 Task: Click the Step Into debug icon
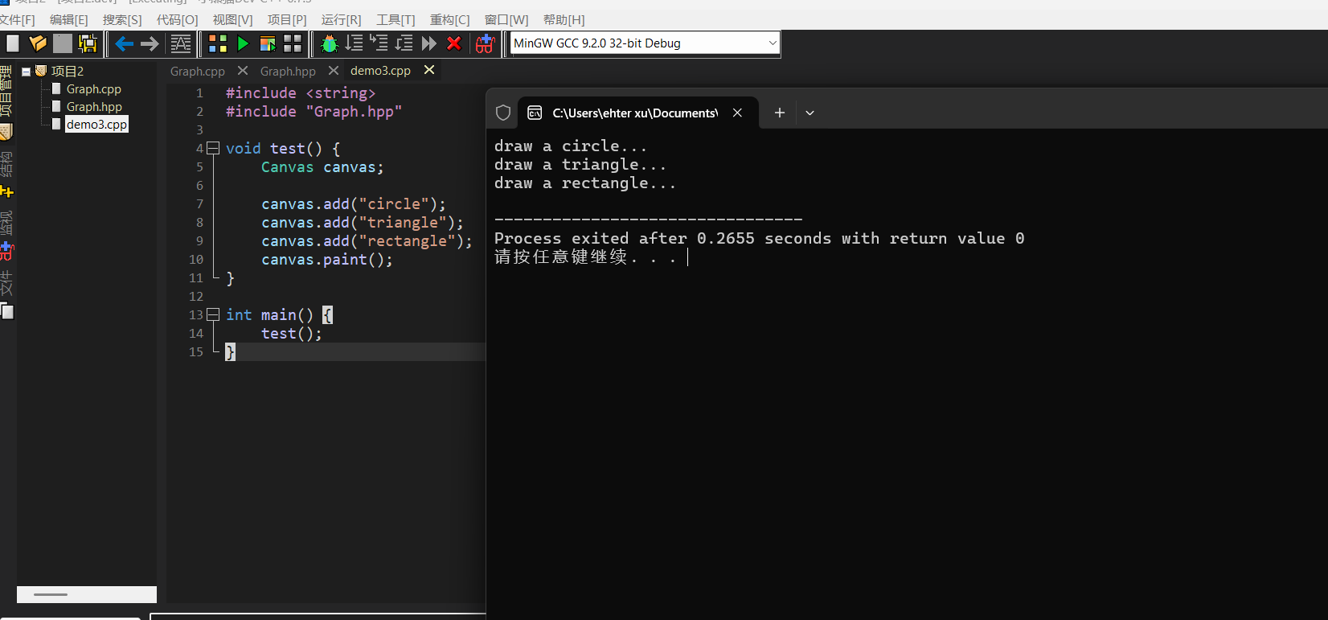(379, 43)
